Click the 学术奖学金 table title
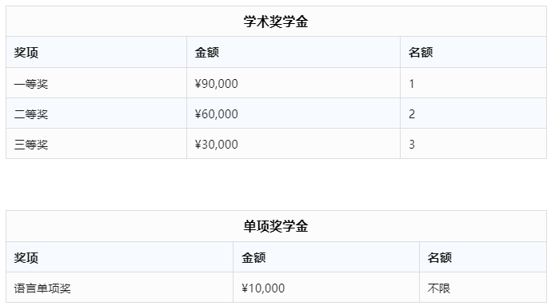 276,22
